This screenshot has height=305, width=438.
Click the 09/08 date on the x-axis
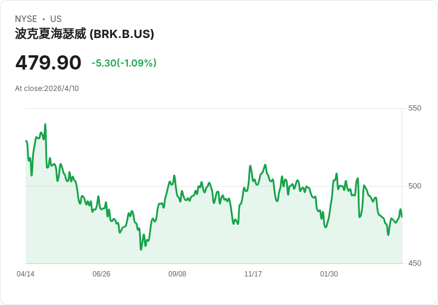[x=177, y=274]
